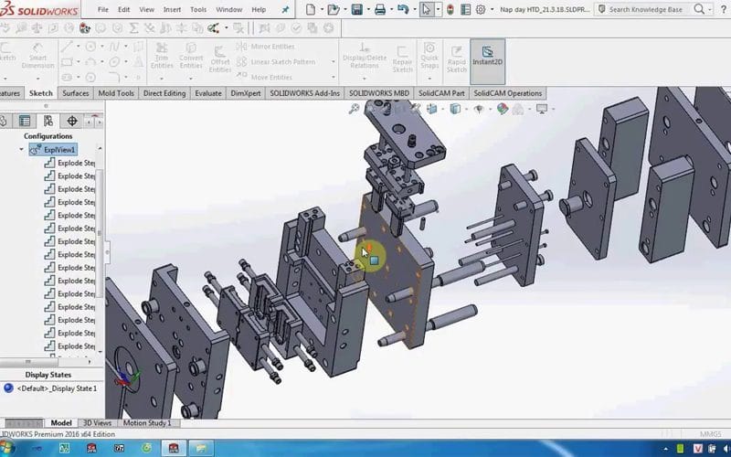The image size is (731, 457).
Task: Click the colored assembly toolbar icon
Action: 85,28
